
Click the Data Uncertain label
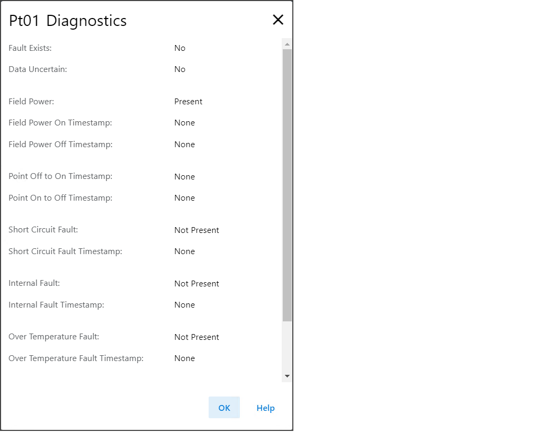point(38,69)
